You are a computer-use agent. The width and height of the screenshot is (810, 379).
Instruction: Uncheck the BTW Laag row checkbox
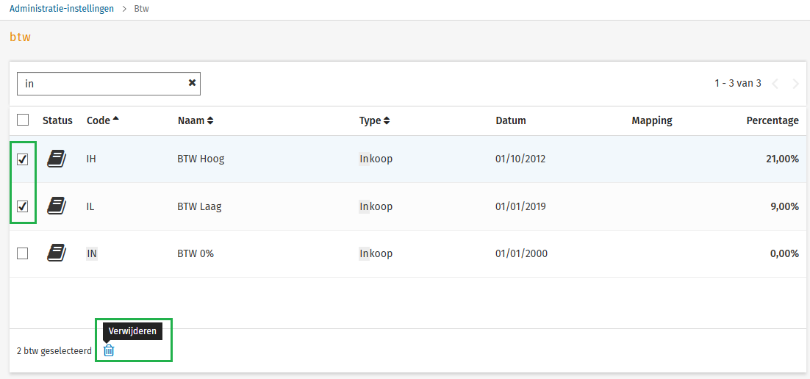click(x=23, y=206)
